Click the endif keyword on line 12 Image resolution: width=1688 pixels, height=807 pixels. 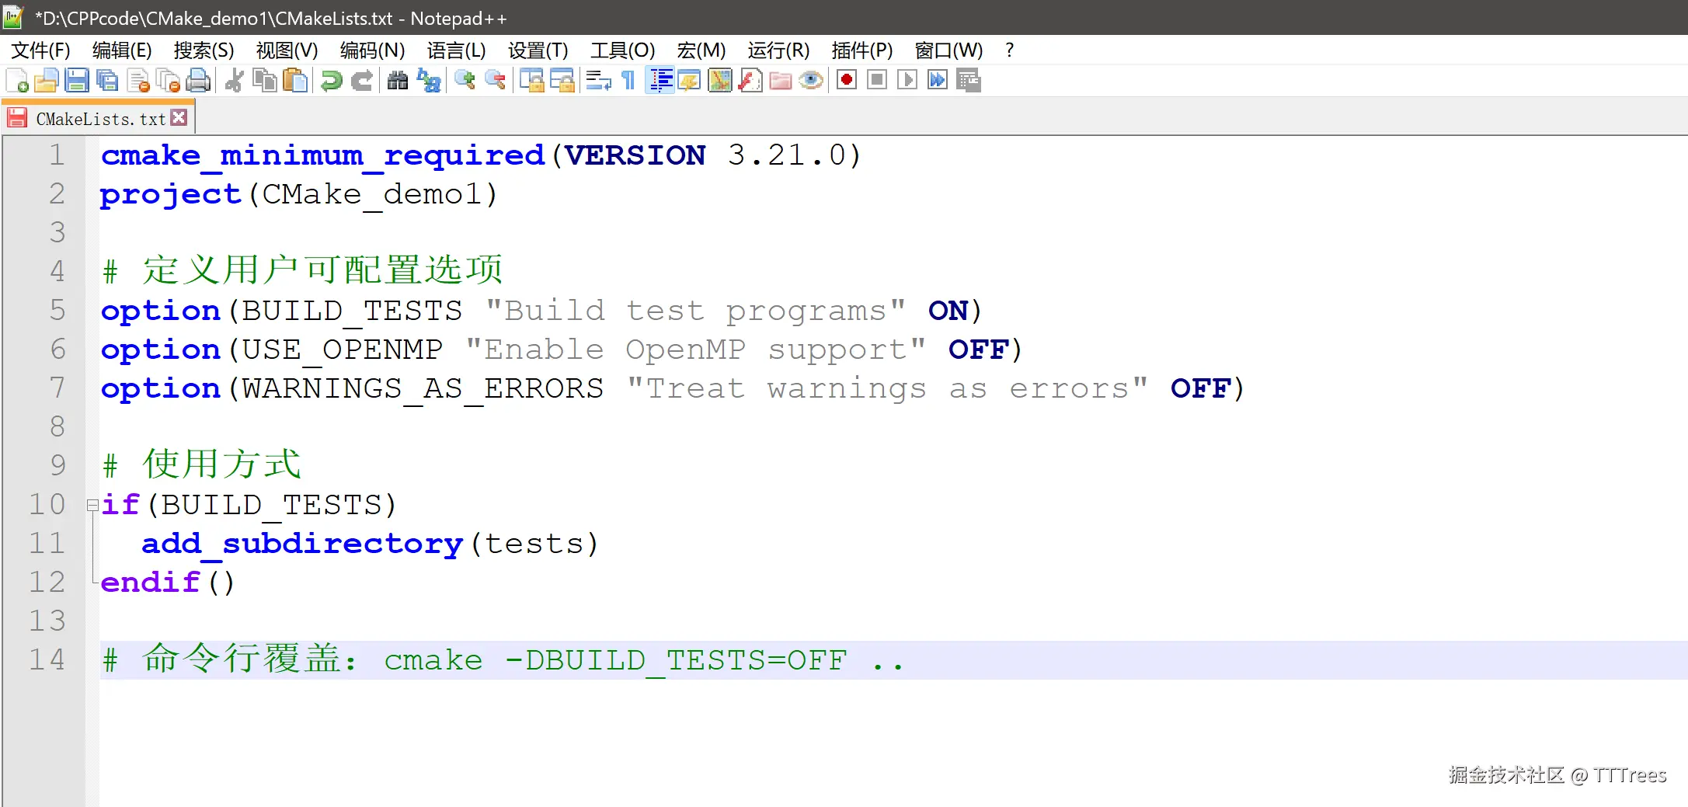[151, 583]
